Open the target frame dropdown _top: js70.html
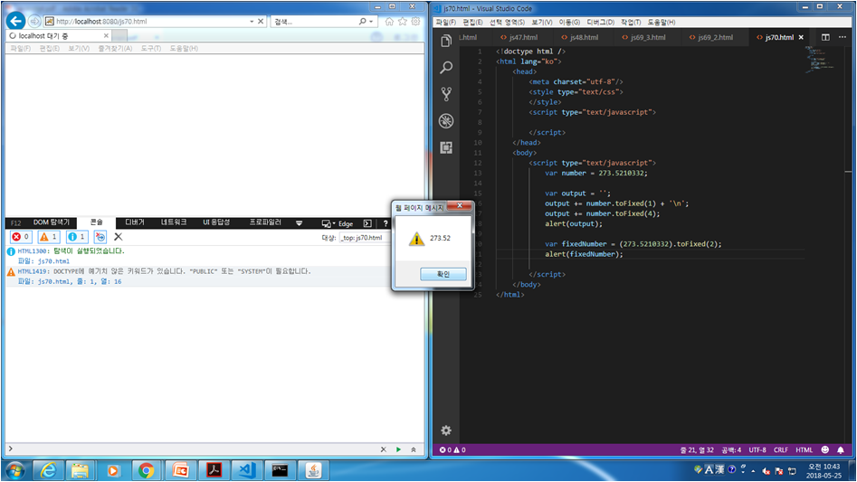 364,238
